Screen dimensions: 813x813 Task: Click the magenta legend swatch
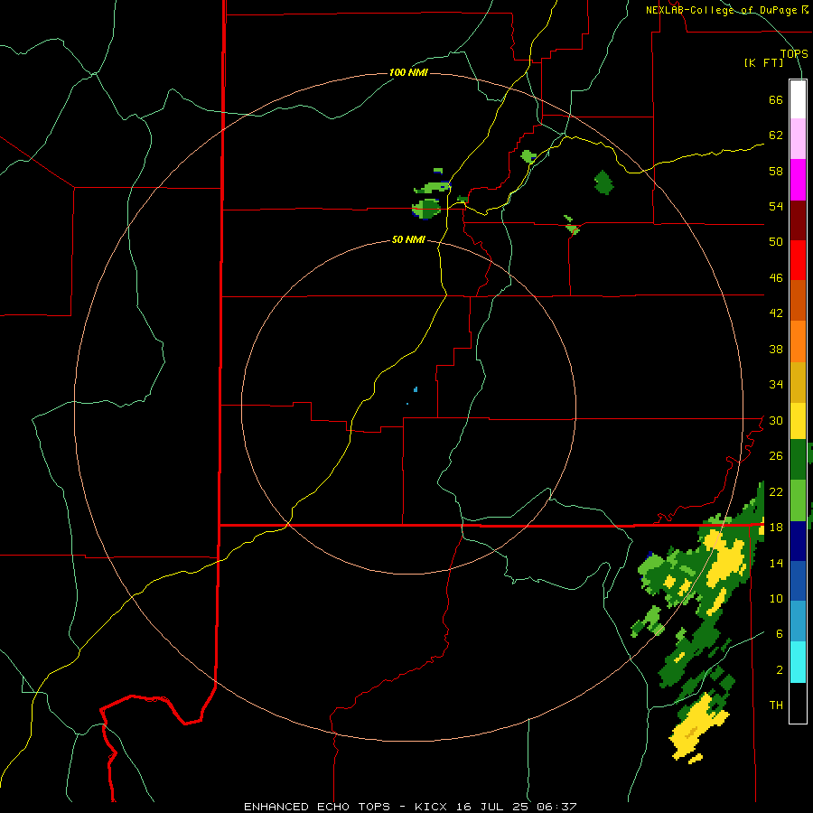click(x=798, y=180)
